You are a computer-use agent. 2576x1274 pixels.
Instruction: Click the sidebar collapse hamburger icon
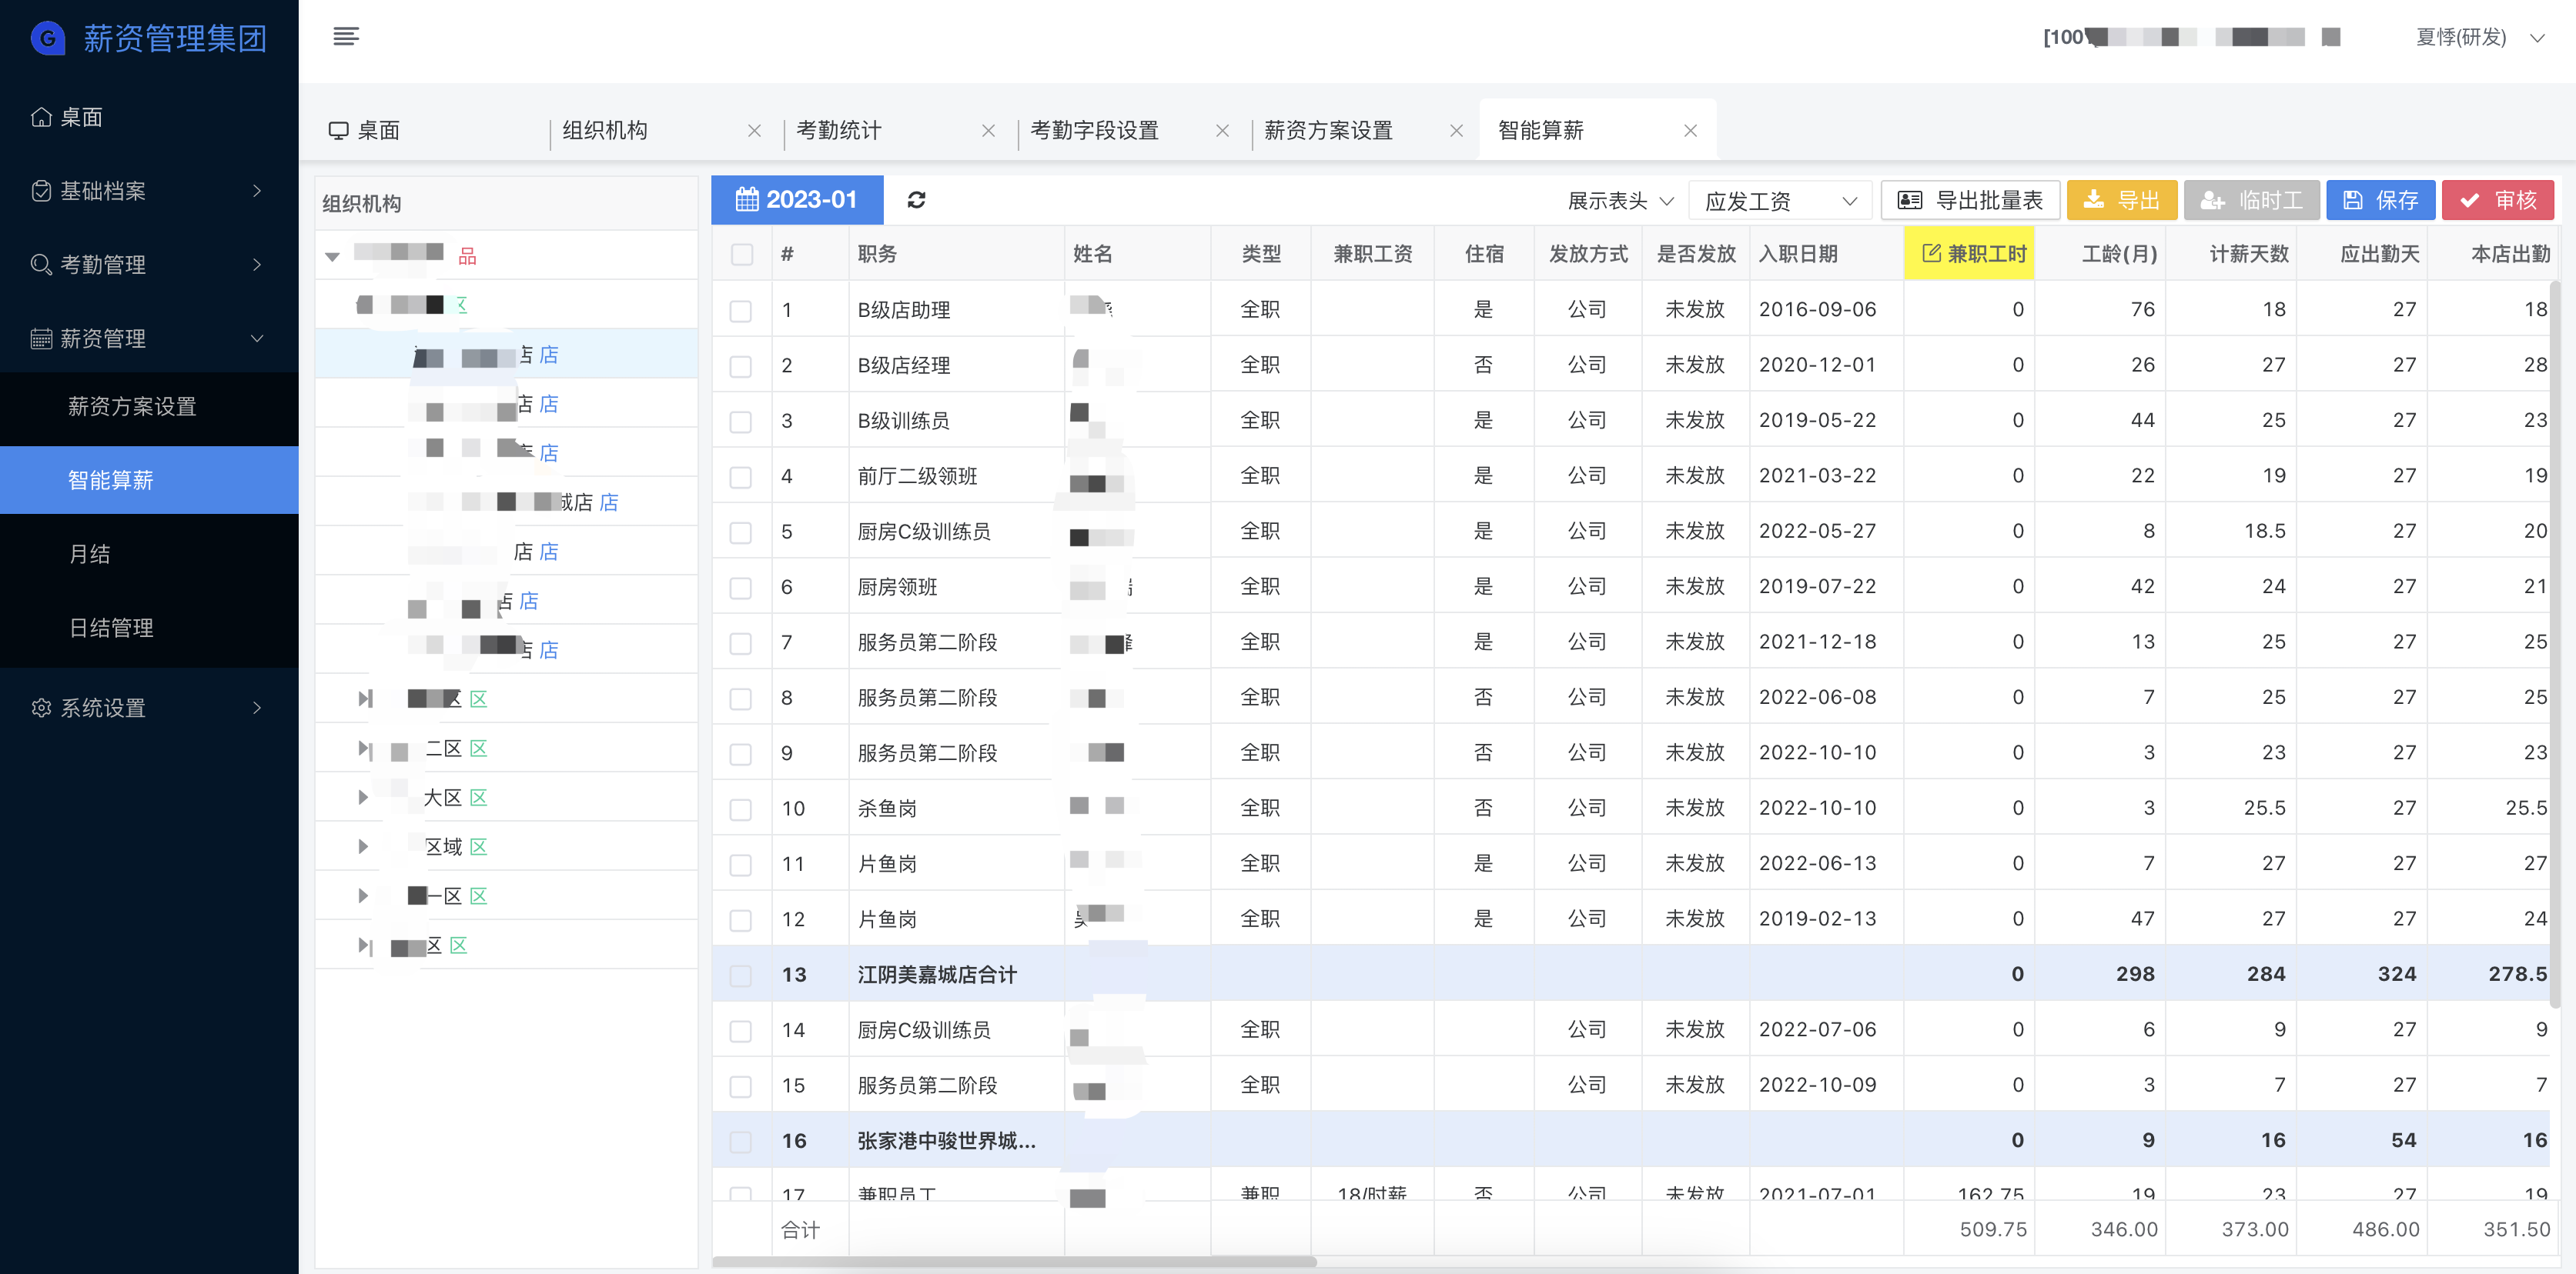pyautogui.click(x=346, y=37)
